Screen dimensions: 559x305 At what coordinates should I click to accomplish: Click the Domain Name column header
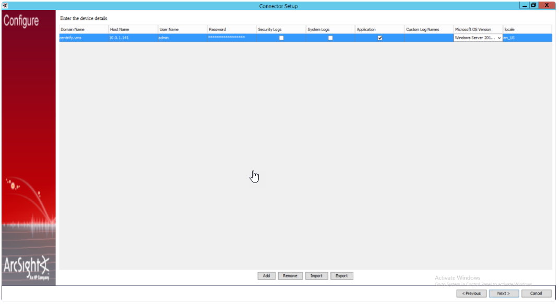pos(84,29)
